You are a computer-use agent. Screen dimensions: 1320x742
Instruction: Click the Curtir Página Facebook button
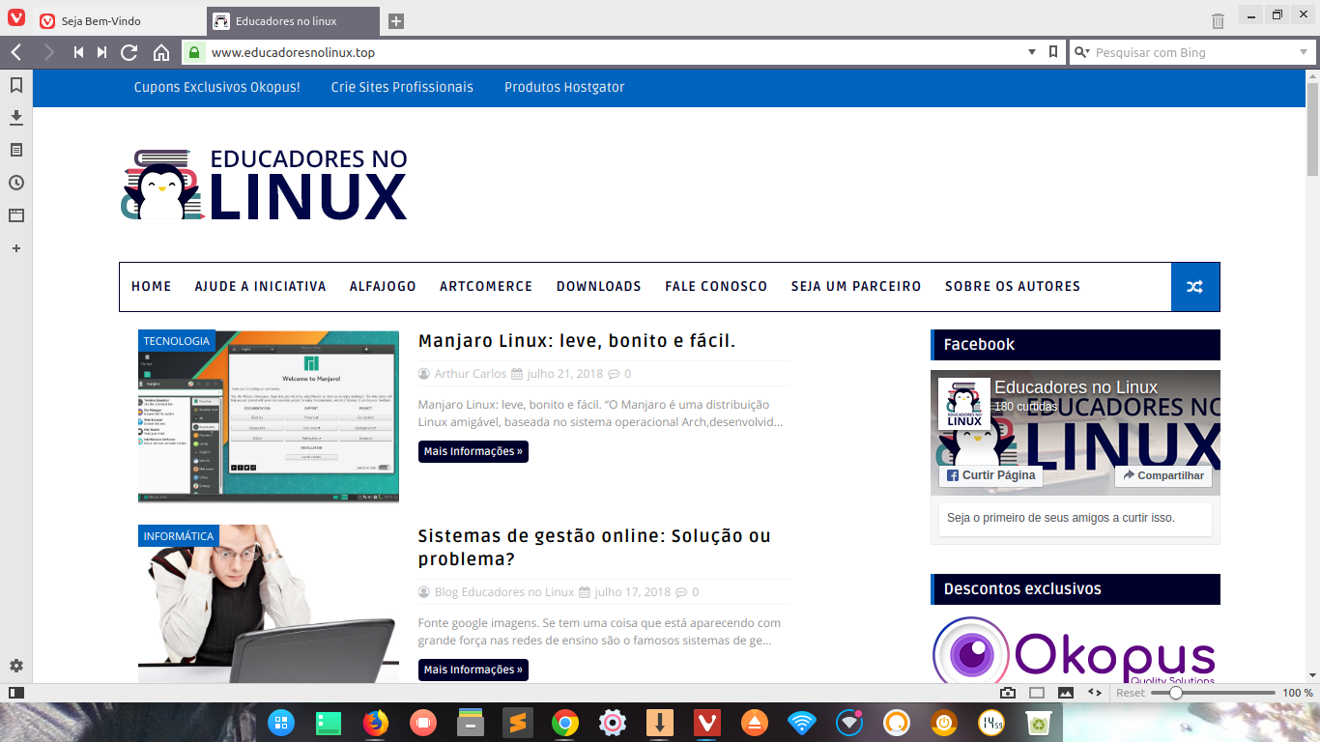tap(990, 475)
